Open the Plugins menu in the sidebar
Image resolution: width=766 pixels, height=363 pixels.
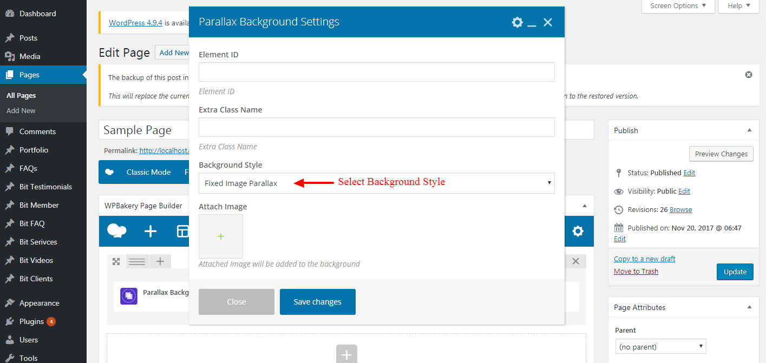pyautogui.click(x=31, y=321)
